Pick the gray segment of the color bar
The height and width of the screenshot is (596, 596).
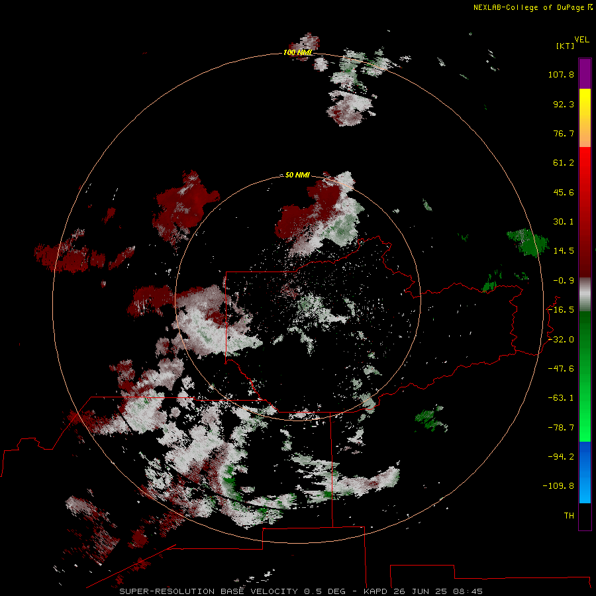coord(585,294)
